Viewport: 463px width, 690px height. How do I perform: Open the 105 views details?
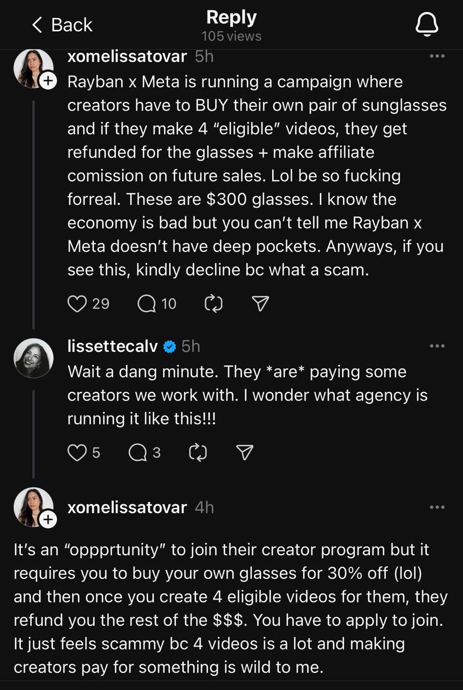click(x=231, y=36)
